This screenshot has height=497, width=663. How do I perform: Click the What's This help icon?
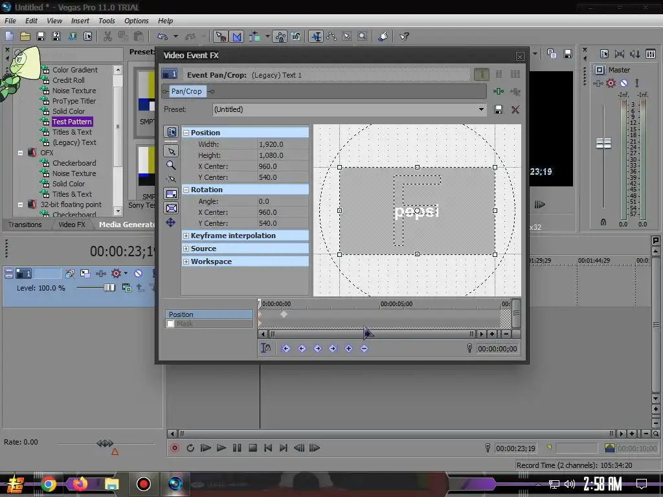[x=404, y=36]
